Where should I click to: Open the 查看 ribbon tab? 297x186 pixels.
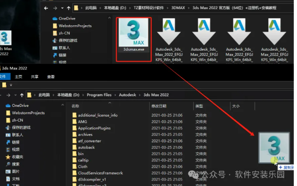[x=51, y=77]
